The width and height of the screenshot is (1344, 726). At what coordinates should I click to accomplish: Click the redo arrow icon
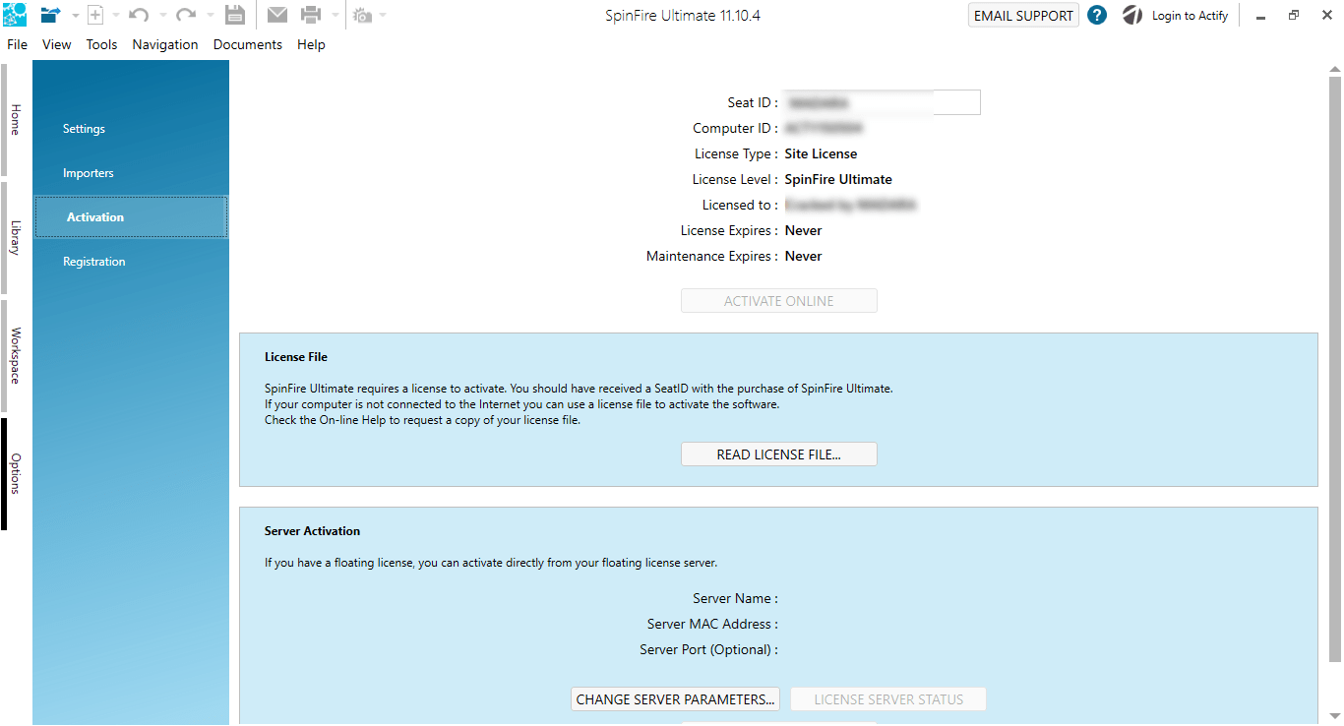point(186,15)
